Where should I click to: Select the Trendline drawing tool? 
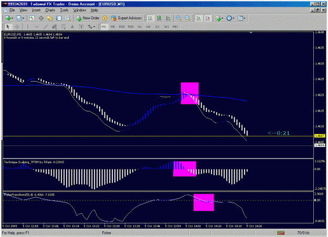point(46,27)
